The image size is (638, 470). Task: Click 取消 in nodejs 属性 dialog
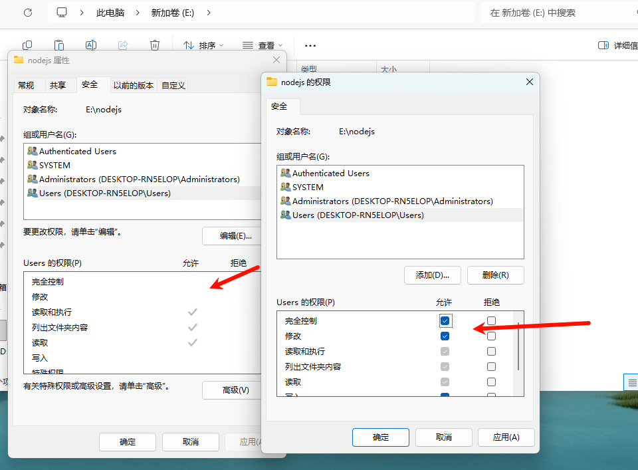pos(191,442)
